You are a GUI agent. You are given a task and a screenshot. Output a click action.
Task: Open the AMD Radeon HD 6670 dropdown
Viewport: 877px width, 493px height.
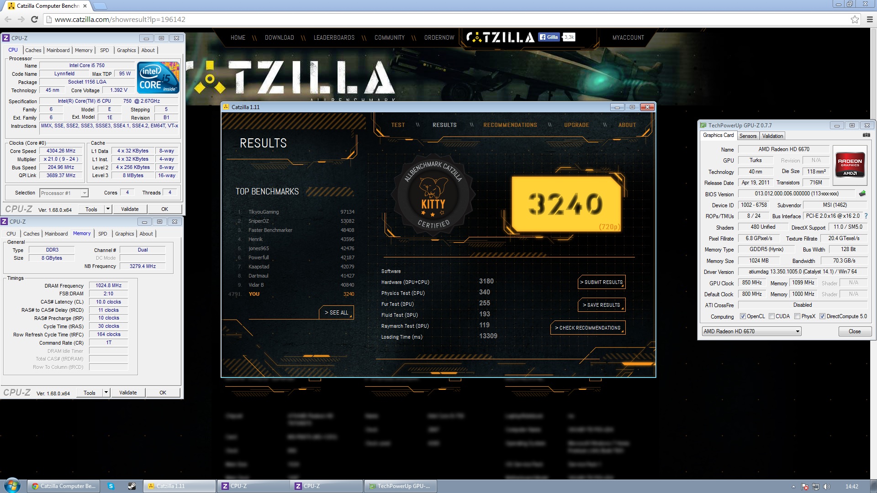click(x=751, y=331)
